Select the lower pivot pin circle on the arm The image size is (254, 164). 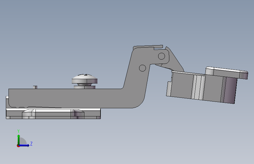pos(142,68)
